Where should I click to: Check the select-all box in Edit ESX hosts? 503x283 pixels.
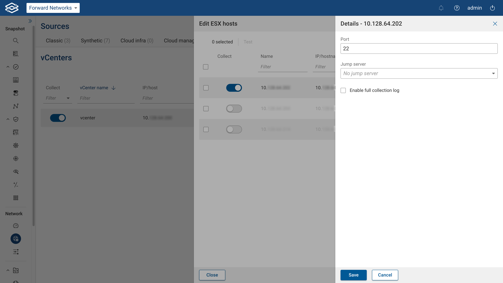[206, 67]
